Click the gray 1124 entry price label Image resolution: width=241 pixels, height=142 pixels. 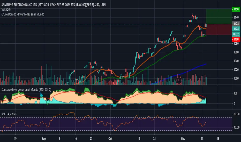point(236,24)
